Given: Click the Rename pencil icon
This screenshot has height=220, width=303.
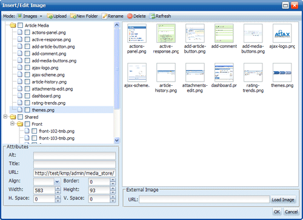Looking at the screenshot, I should [104, 16].
